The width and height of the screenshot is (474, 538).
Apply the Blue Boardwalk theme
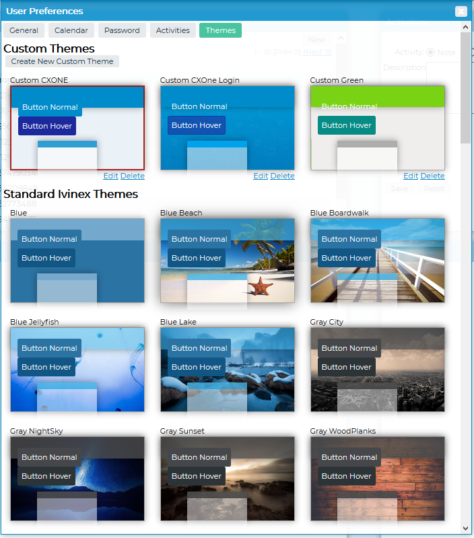[377, 260]
